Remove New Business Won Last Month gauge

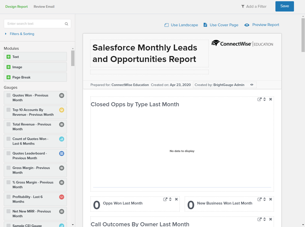(x=271, y=199)
